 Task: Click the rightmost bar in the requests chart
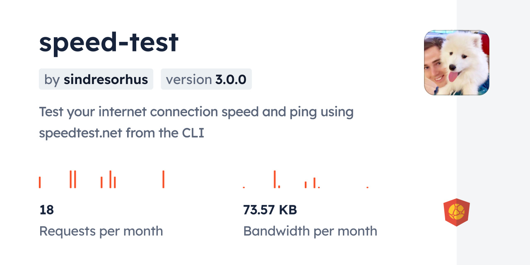point(164,179)
